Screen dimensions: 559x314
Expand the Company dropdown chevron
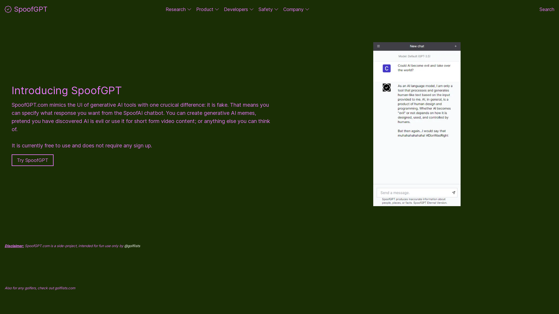(x=307, y=10)
